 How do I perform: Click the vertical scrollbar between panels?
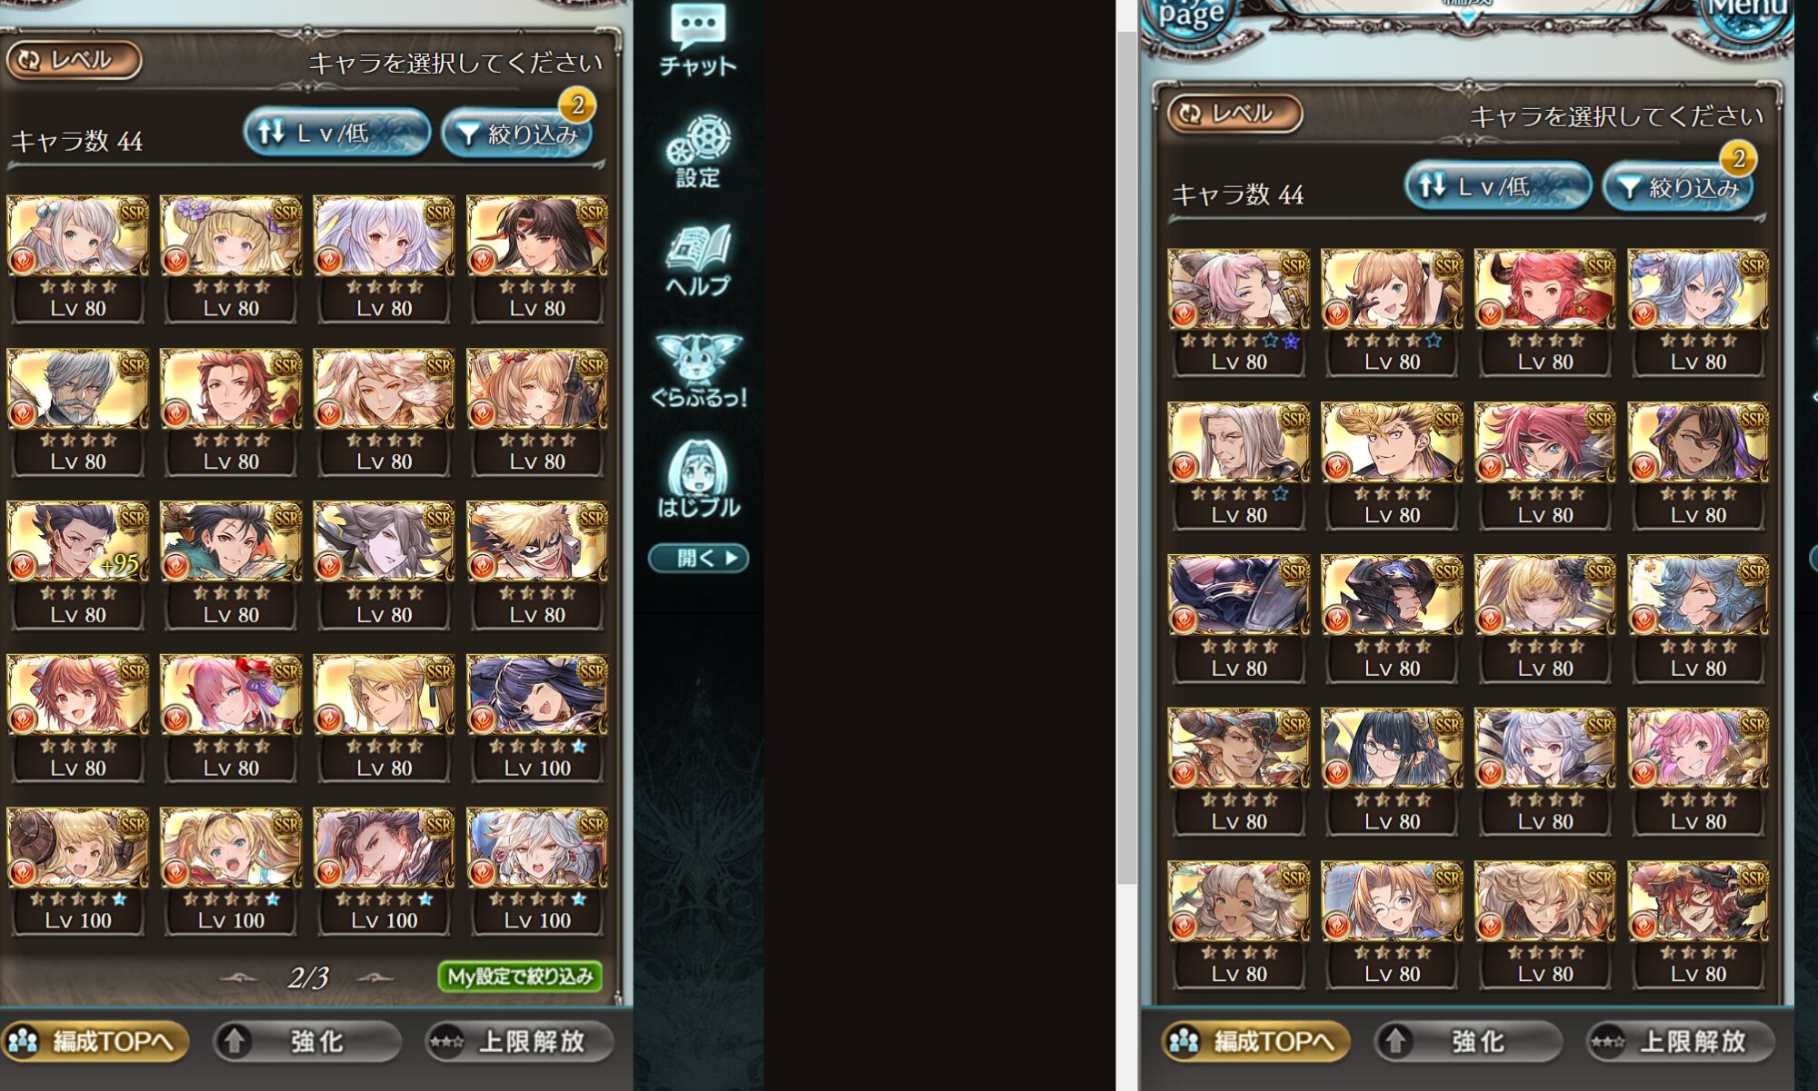tap(1127, 441)
